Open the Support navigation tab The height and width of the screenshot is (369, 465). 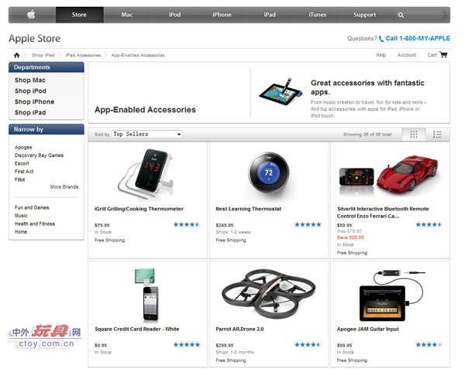pos(364,15)
